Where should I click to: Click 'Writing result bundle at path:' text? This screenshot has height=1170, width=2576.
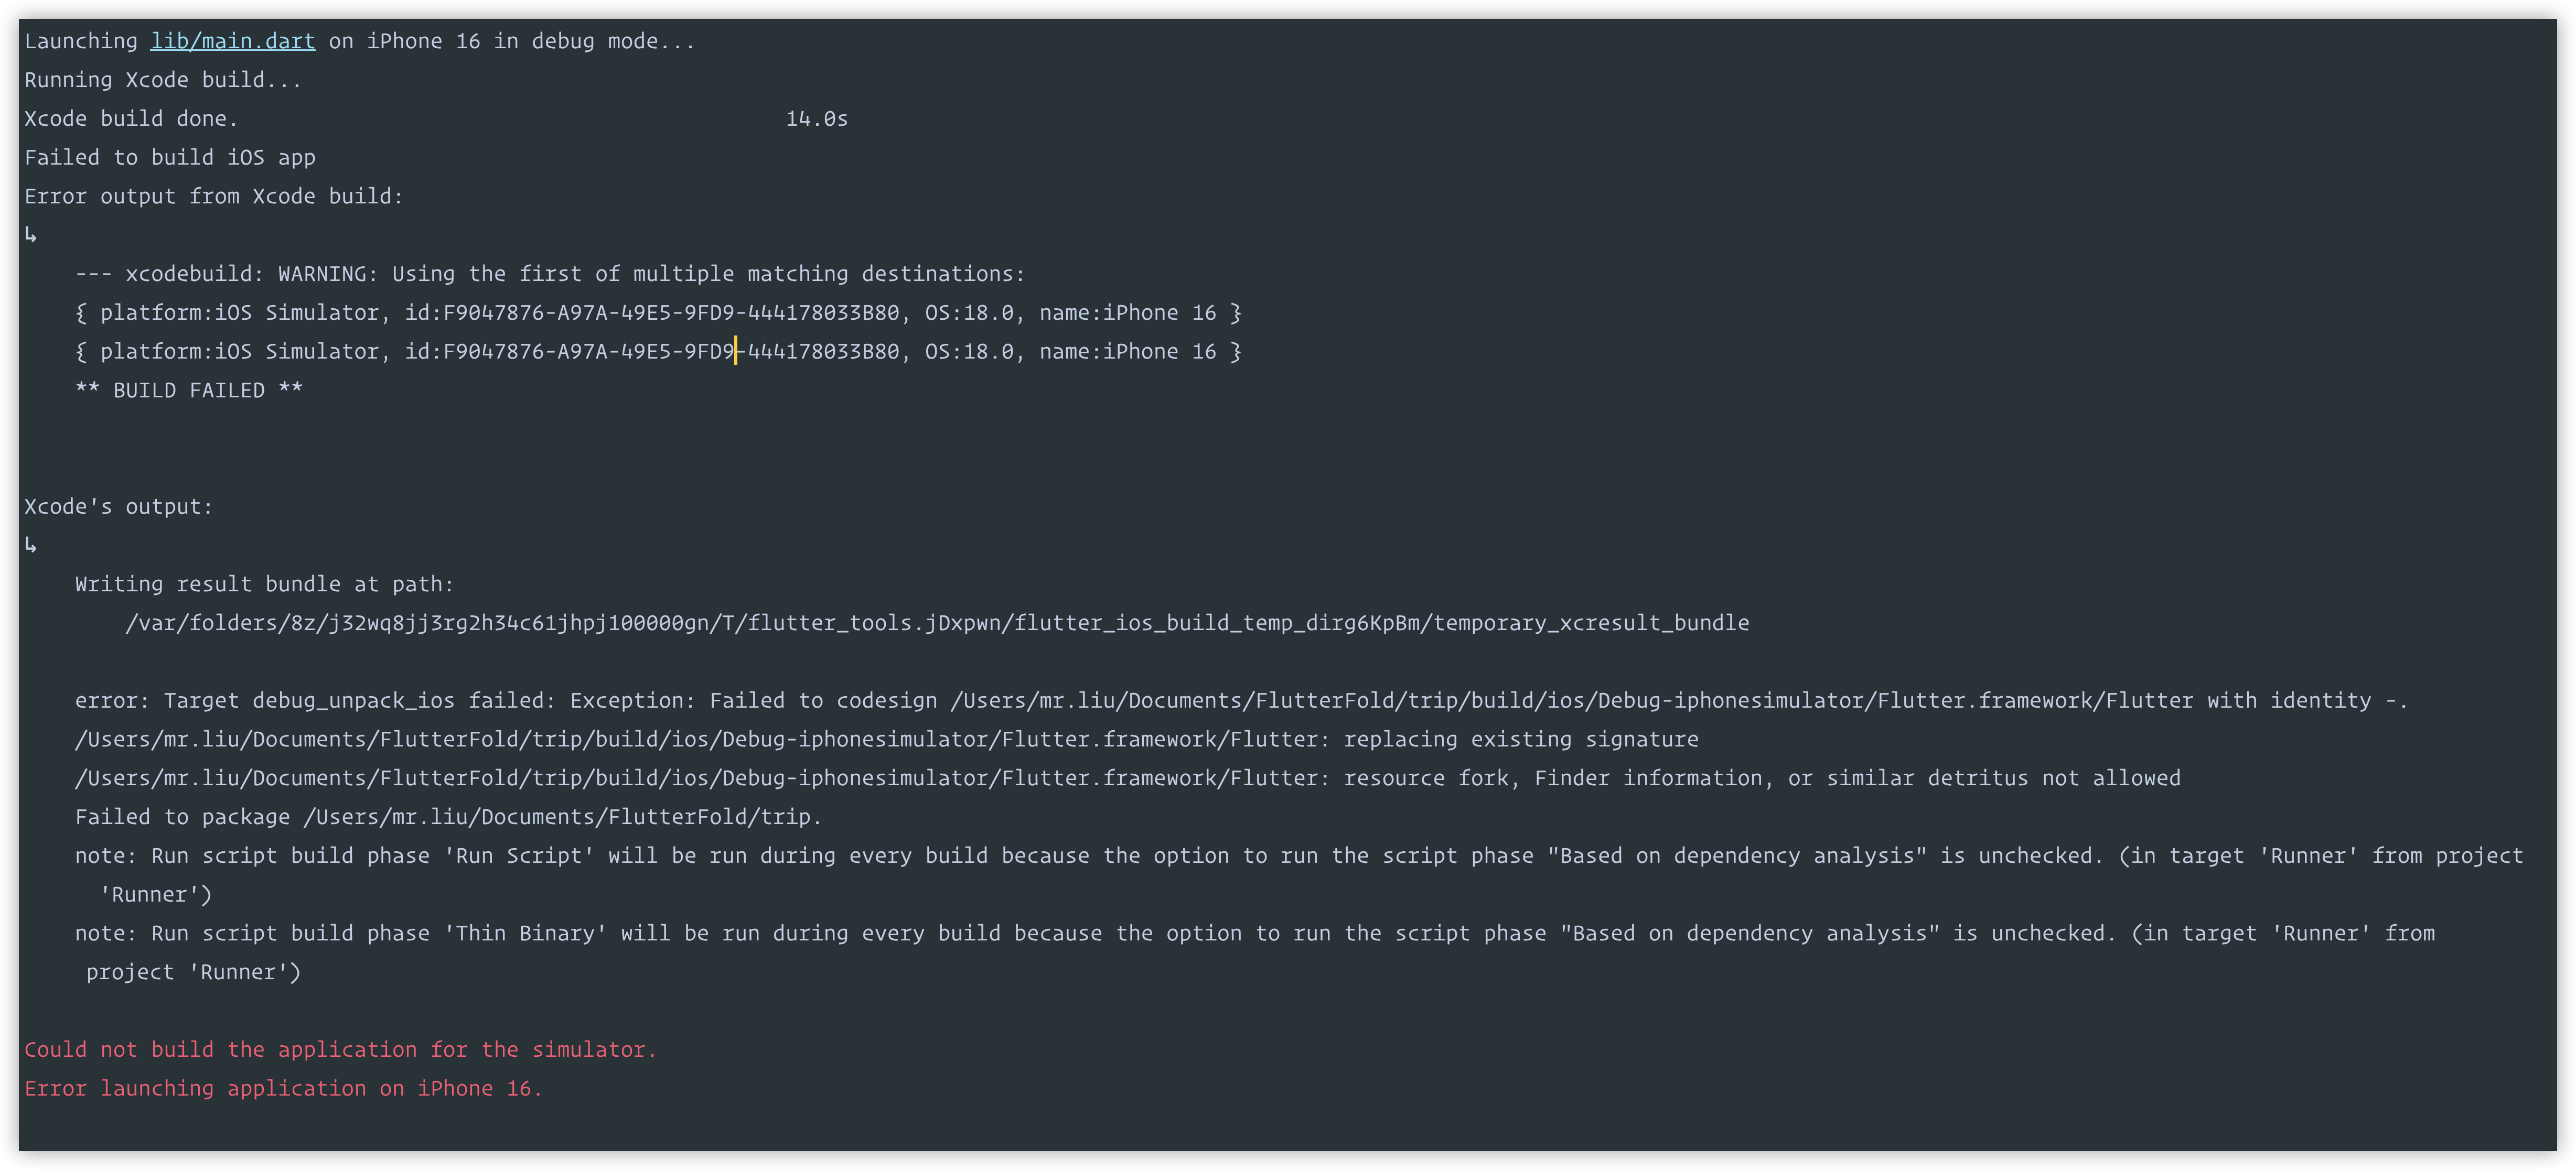[x=264, y=584]
